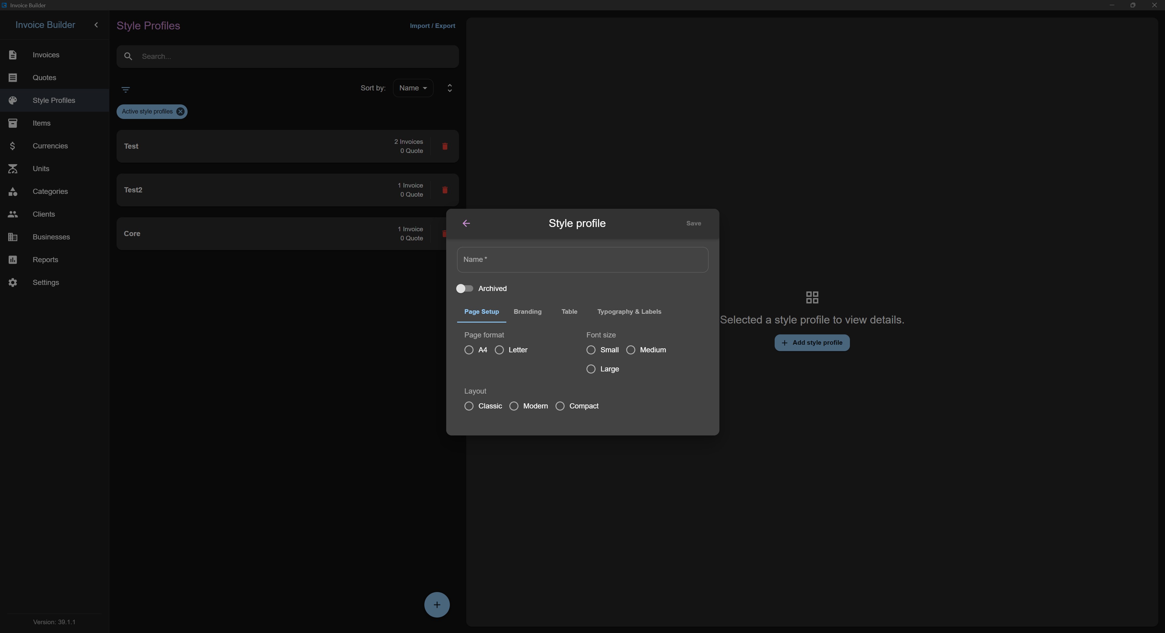This screenshot has height=633, width=1165.
Task: Open the Sort by Name dropdown
Action: point(413,88)
